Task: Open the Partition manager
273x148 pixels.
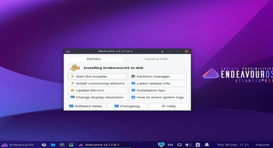Action: 158,76
